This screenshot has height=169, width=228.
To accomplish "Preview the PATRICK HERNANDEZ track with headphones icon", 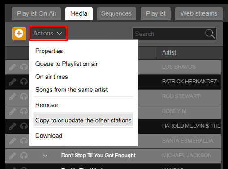I will (24, 82).
